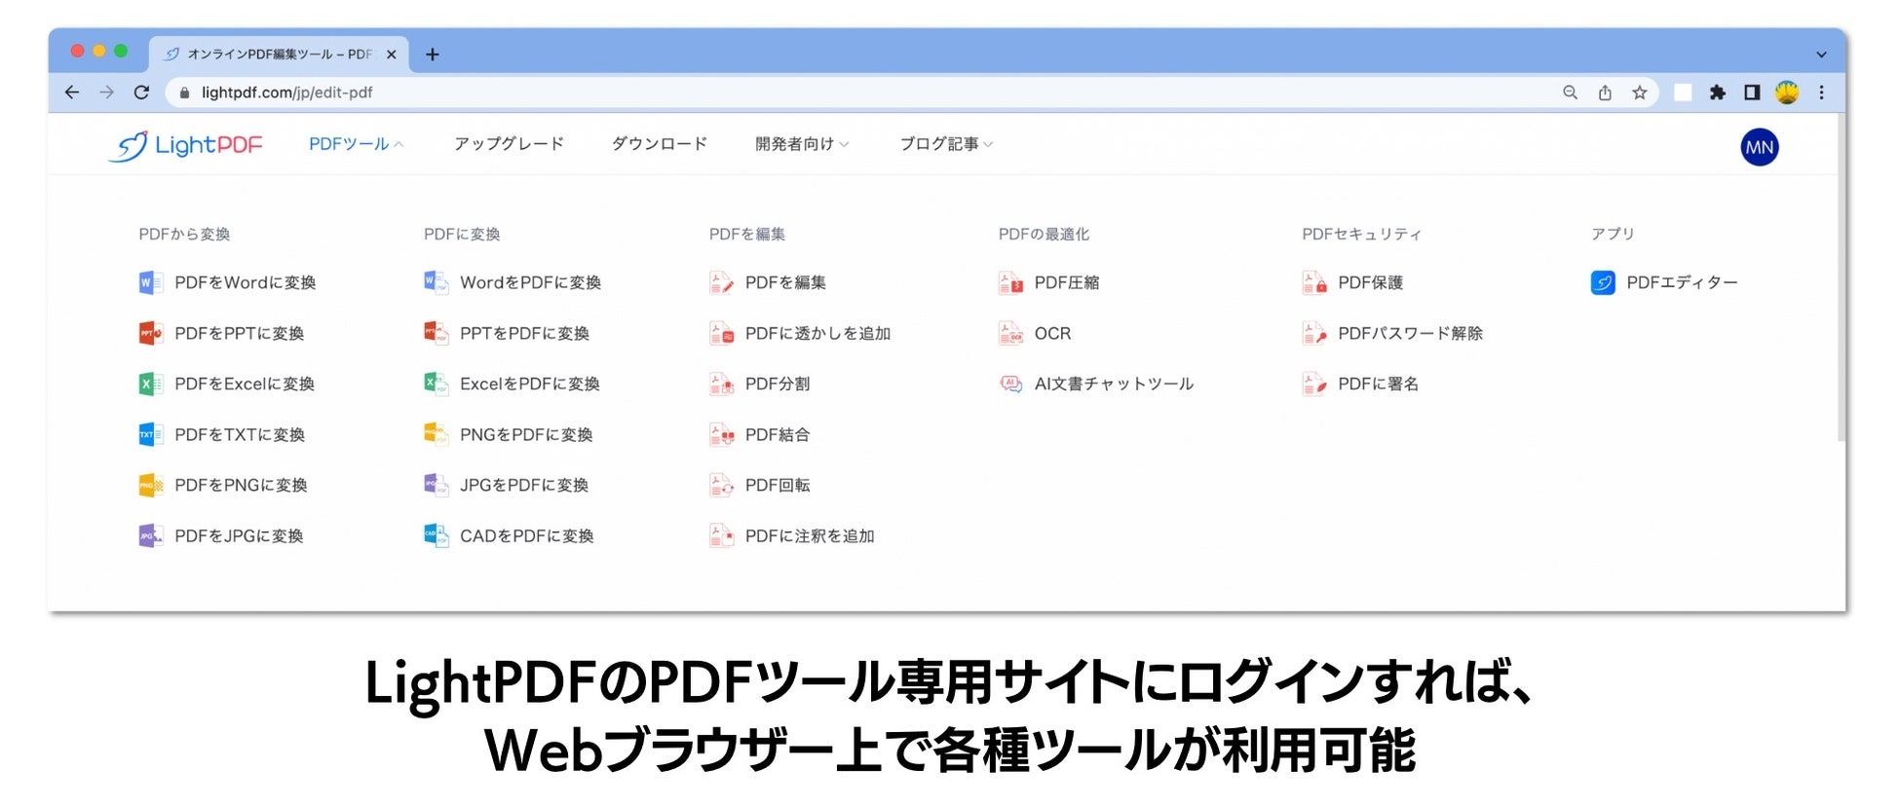Open PDFパスワード解除 link
Screen dimensions: 1900x807
tap(1410, 334)
